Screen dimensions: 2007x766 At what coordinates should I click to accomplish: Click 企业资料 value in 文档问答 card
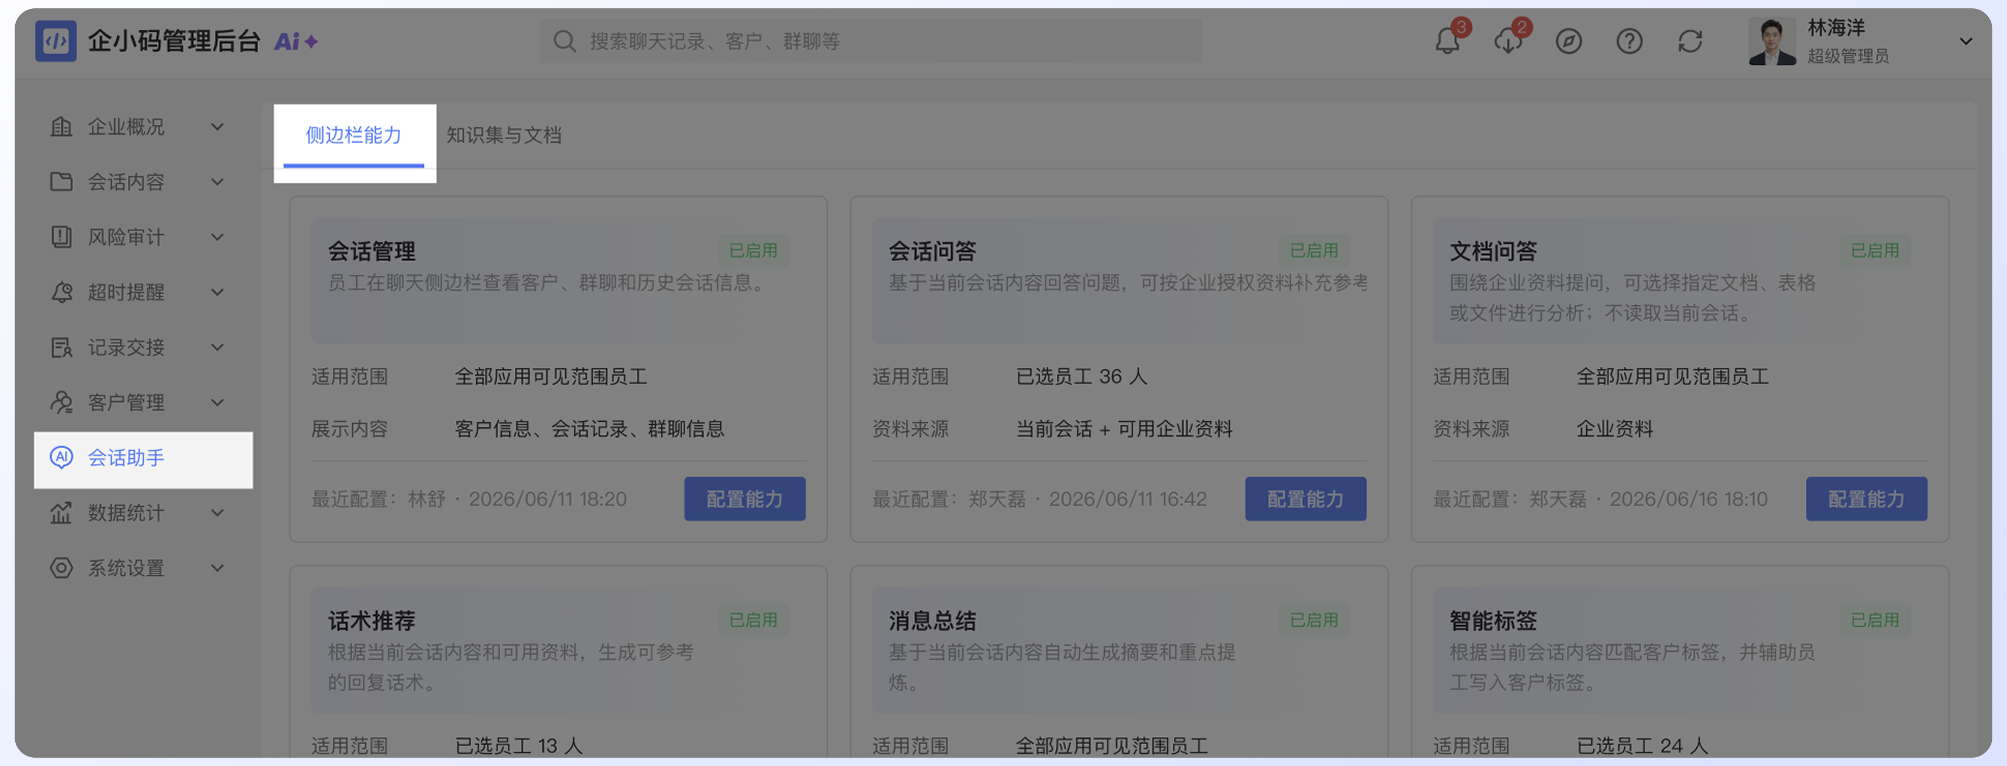tap(1614, 428)
